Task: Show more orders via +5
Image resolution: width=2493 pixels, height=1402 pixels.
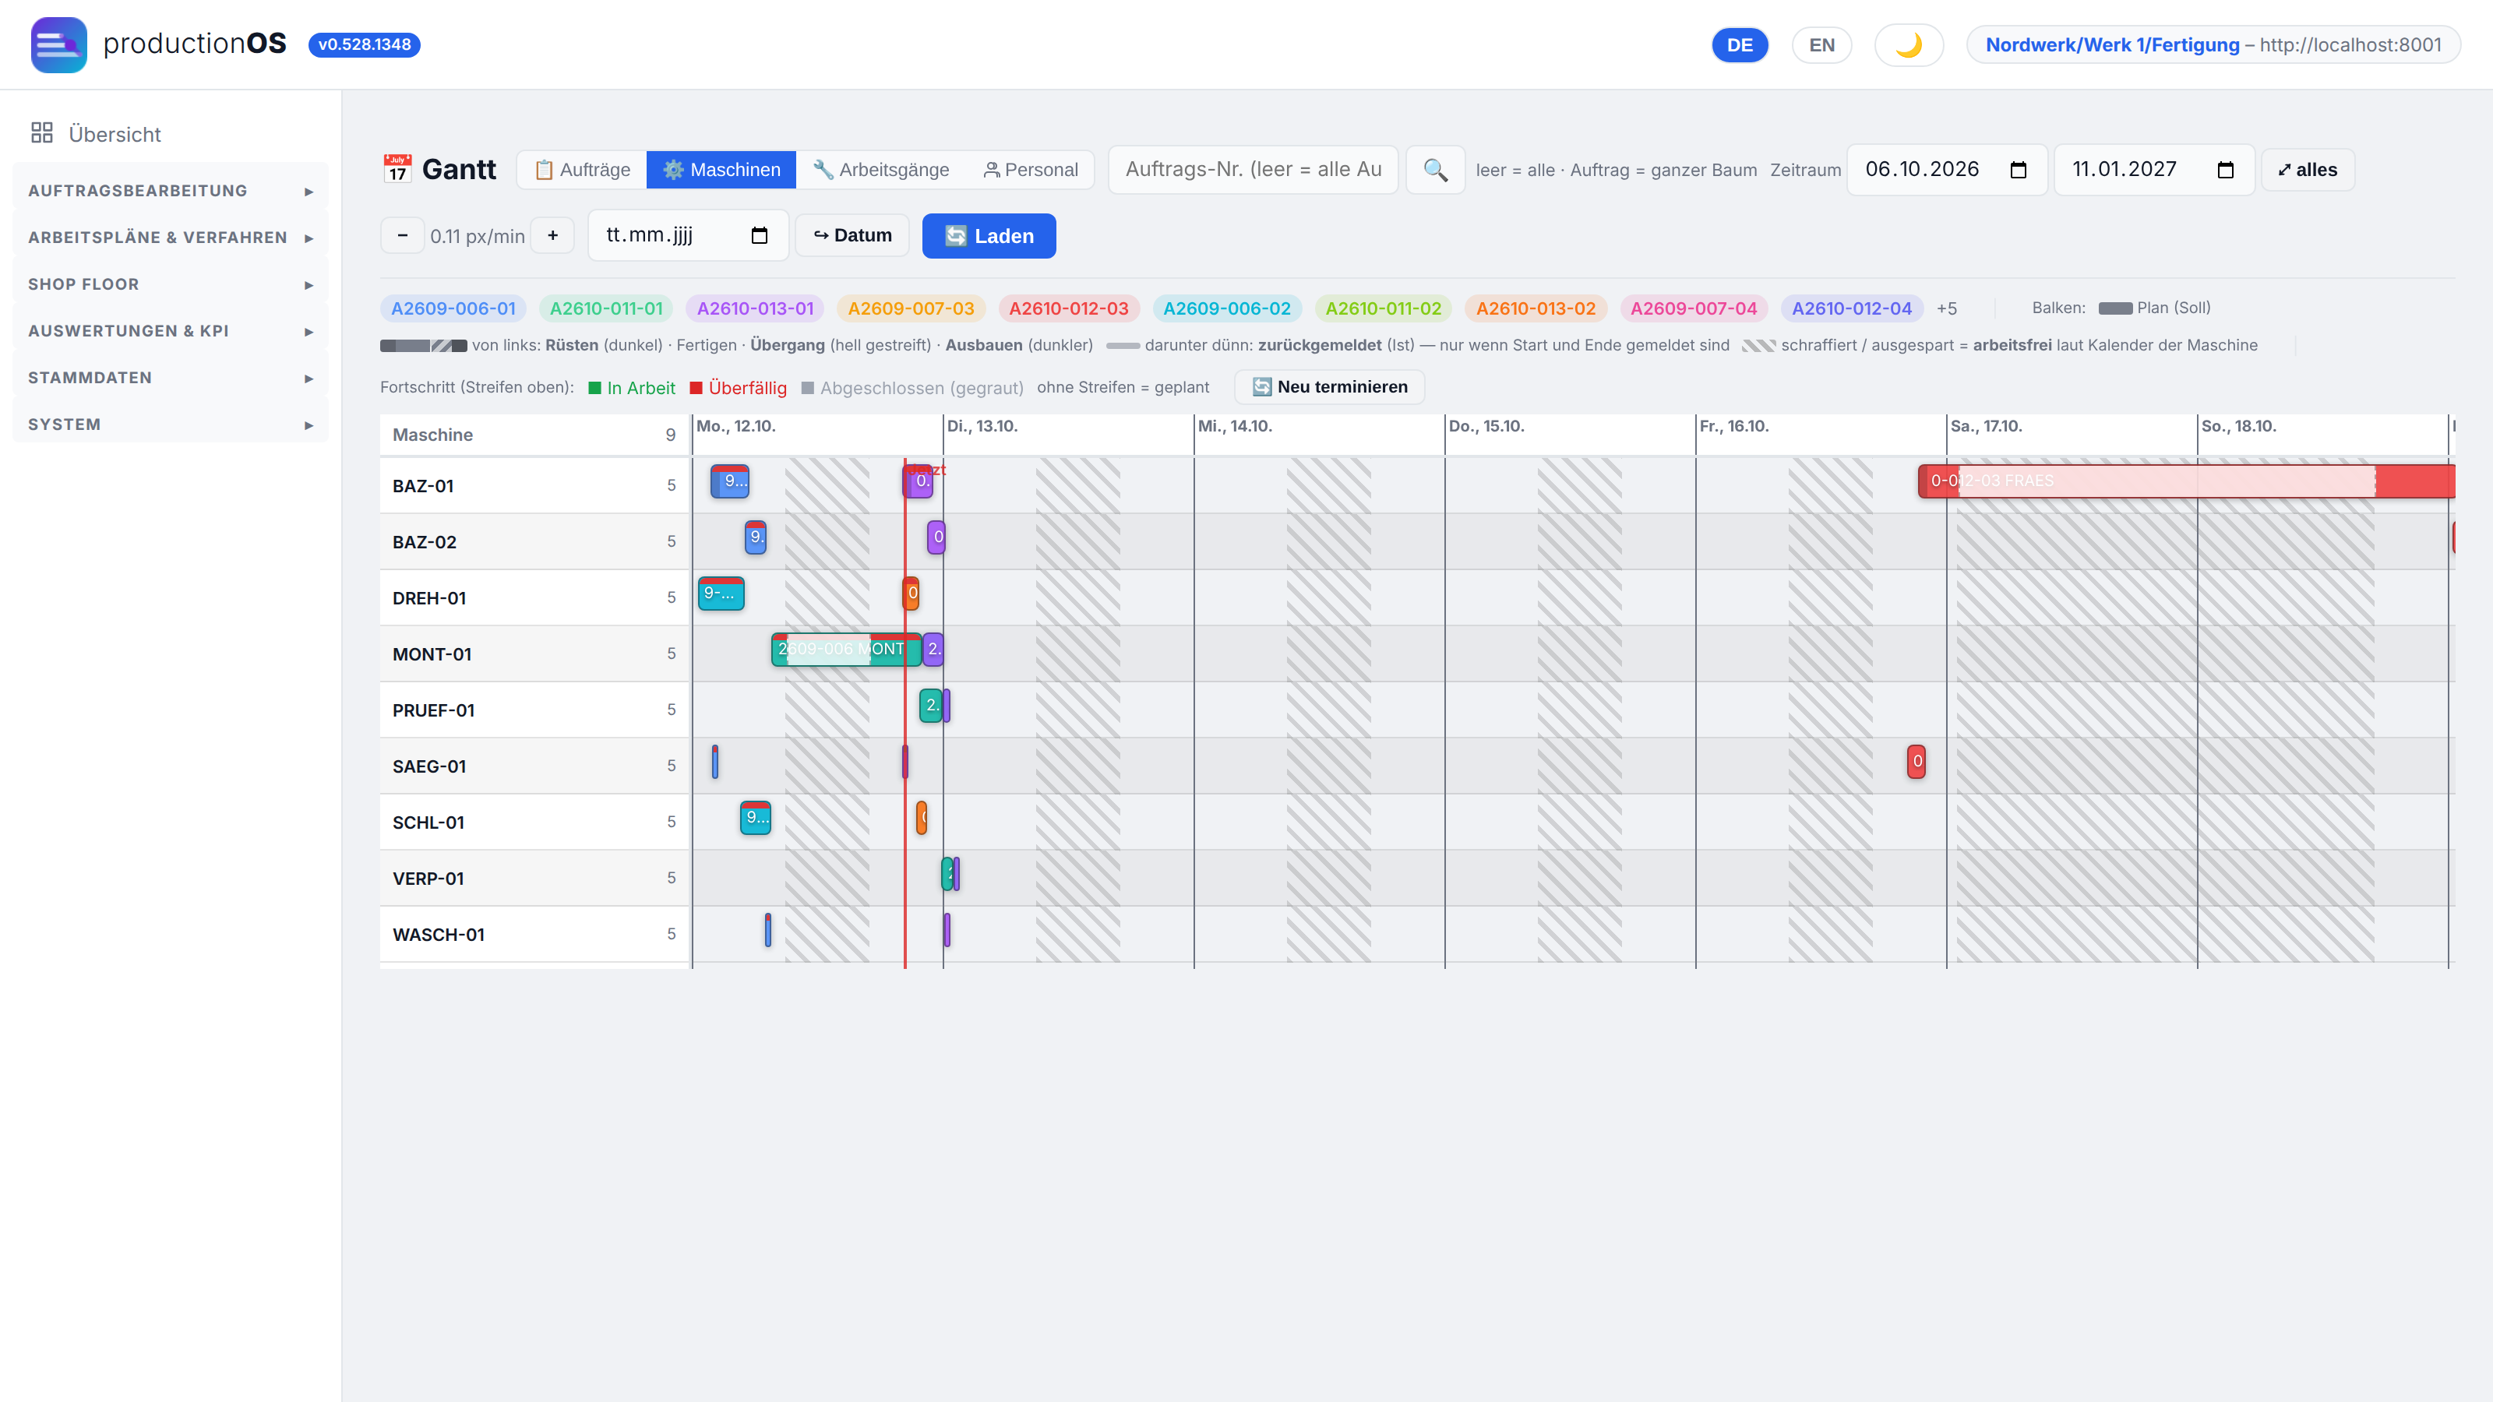Action: 1946,308
